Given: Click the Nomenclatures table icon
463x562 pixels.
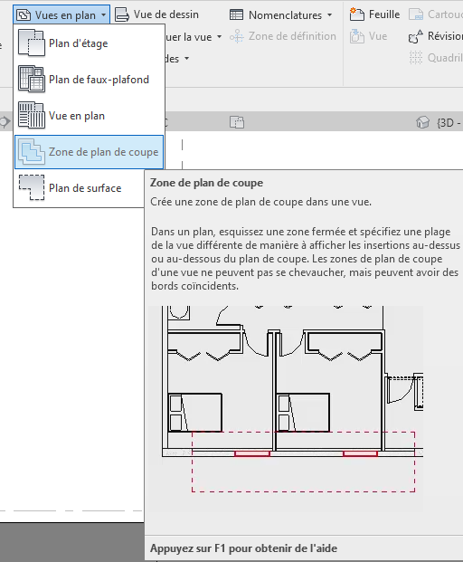Looking at the screenshot, I should click(236, 15).
